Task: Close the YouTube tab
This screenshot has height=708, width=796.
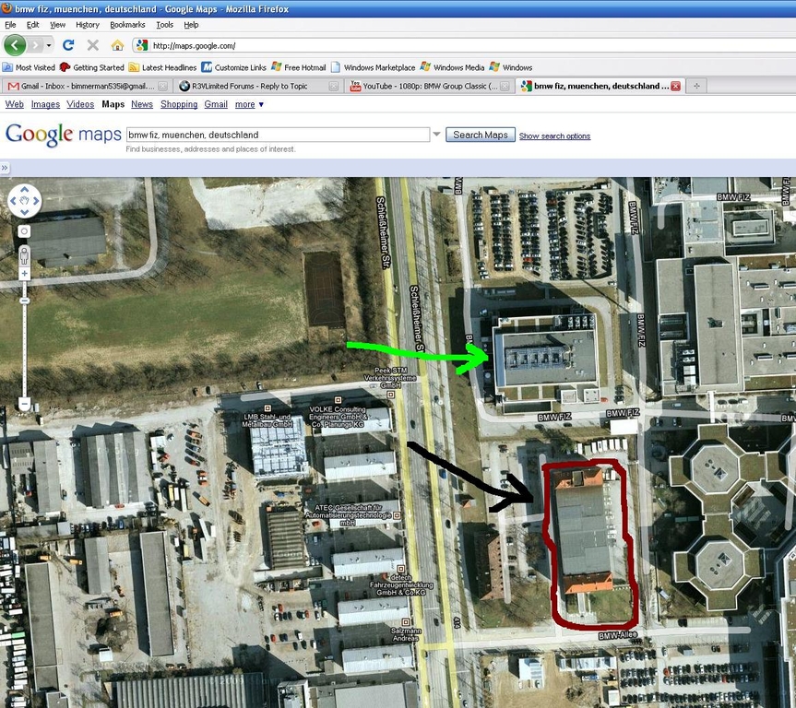Action: click(x=505, y=87)
